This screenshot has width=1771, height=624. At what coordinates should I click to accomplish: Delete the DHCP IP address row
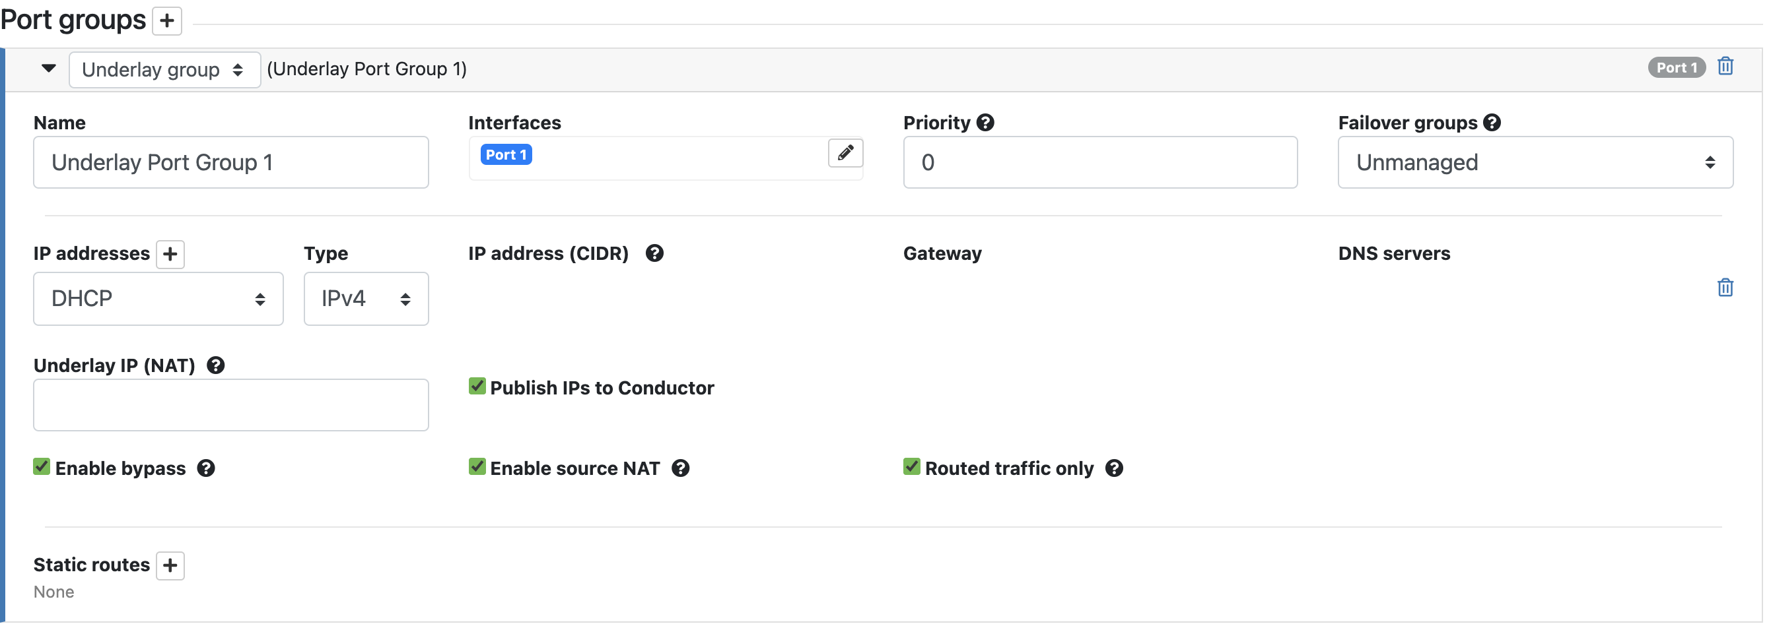tap(1725, 287)
